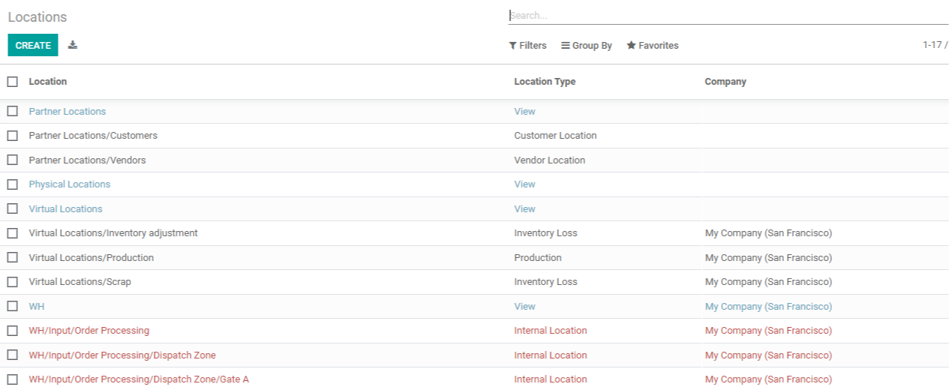Check the Partner Locations/Vendors row checkbox
This screenshot has width=949, height=387.
[13, 160]
